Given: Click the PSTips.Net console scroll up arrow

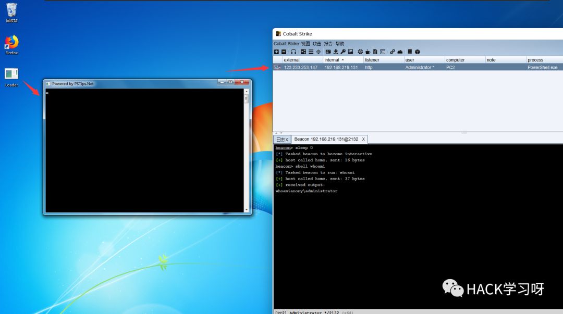Looking at the screenshot, I should click(246, 92).
